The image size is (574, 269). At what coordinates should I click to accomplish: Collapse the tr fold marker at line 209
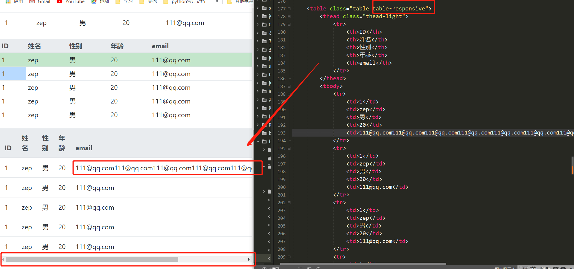pos(289,257)
